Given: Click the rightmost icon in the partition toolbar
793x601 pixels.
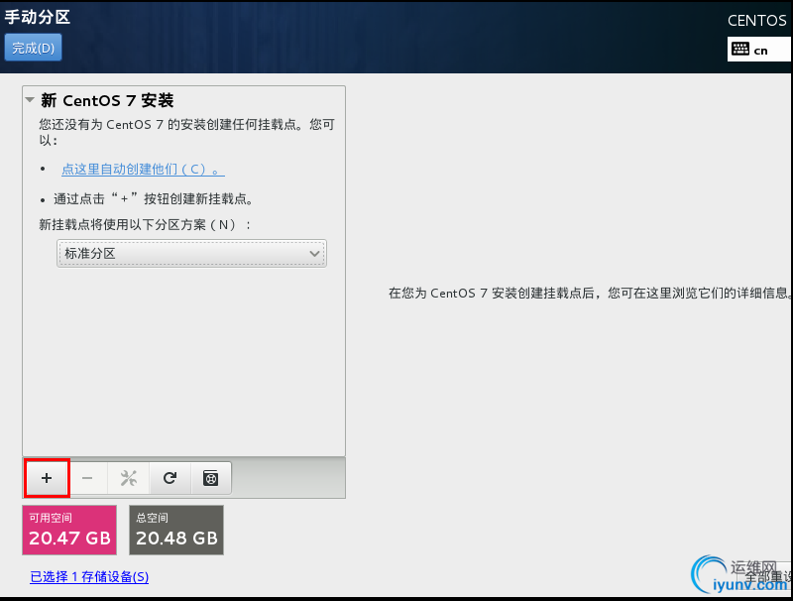Looking at the screenshot, I should (x=210, y=478).
